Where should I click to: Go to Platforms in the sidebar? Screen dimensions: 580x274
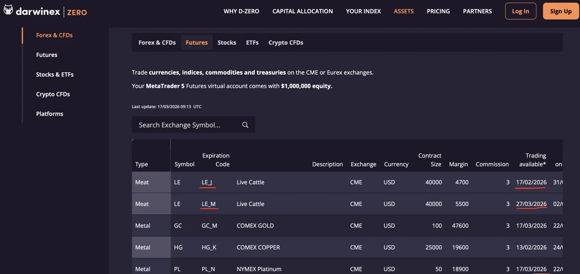click(50, 114)
